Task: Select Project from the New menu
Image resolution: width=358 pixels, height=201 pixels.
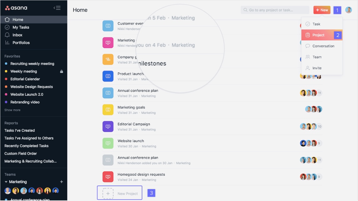Action: (318, 35)
